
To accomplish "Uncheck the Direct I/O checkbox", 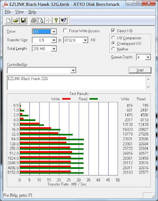I will [x=113, y=31].
